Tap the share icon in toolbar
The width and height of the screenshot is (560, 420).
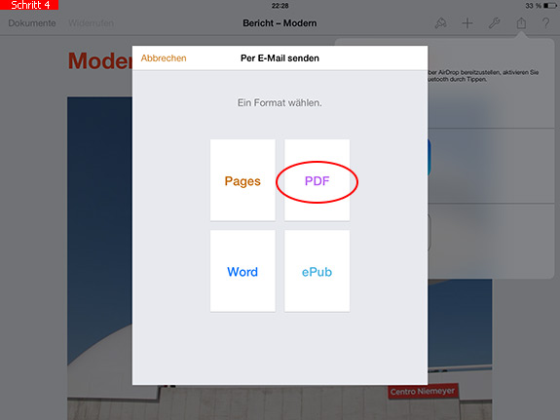pyautogui.click(x=521, y=23)
